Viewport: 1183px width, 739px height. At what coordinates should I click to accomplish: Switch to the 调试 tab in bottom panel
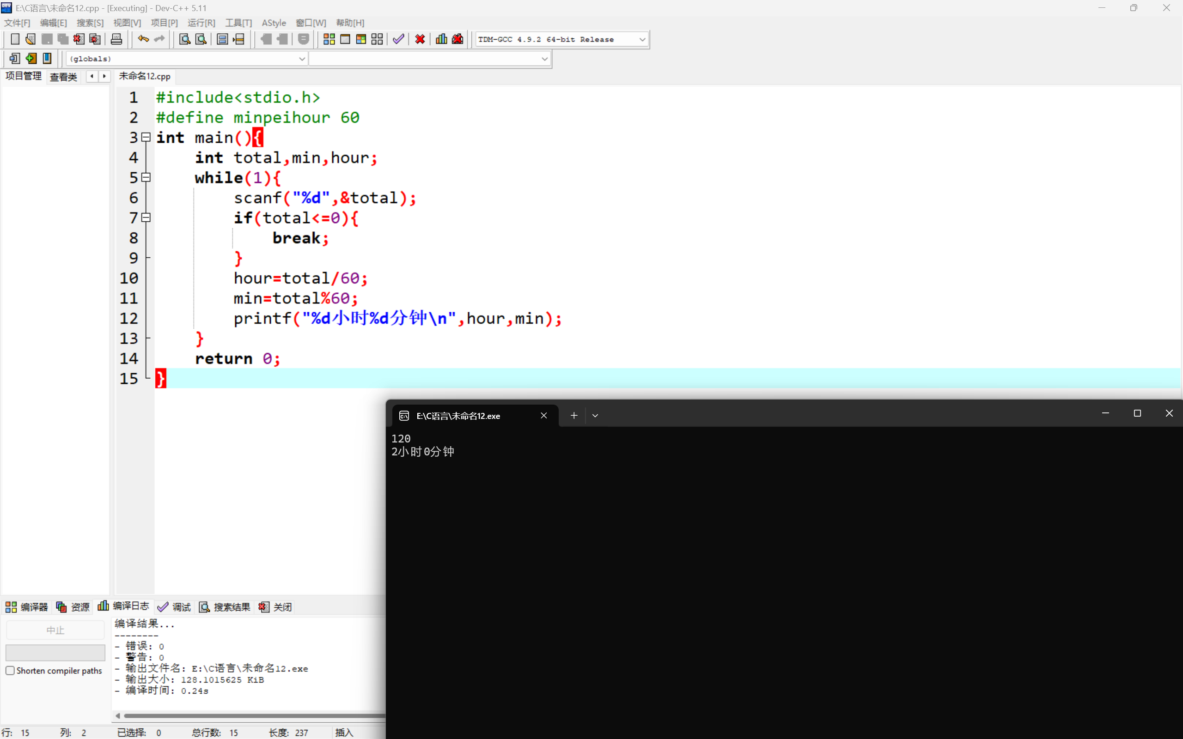[x=175, y=607]
